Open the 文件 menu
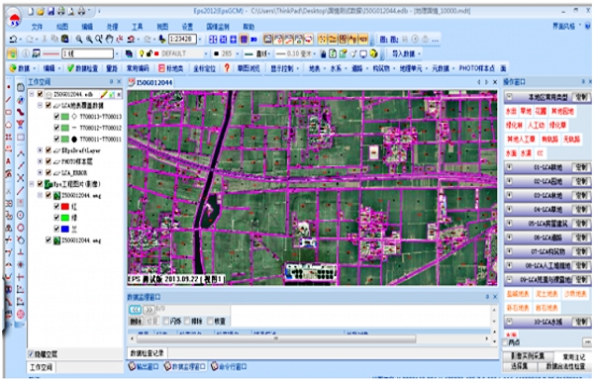The width and height of the screenshot is (594, 381). [37, 27]
